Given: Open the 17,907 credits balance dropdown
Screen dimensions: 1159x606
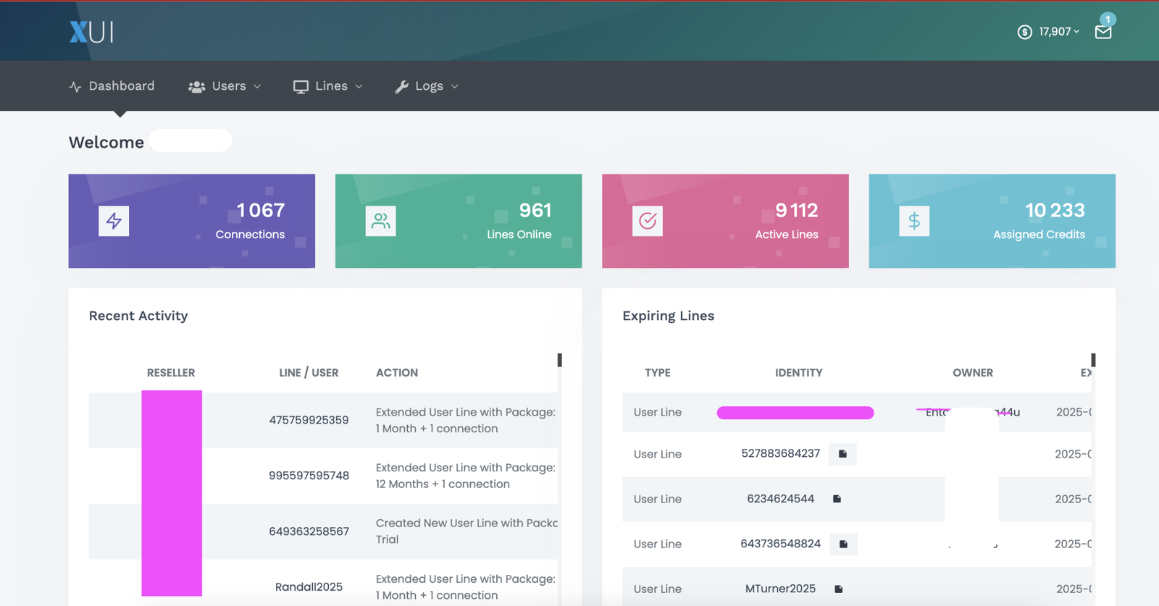Looking at the screenshot, I should click(1049, 32).
